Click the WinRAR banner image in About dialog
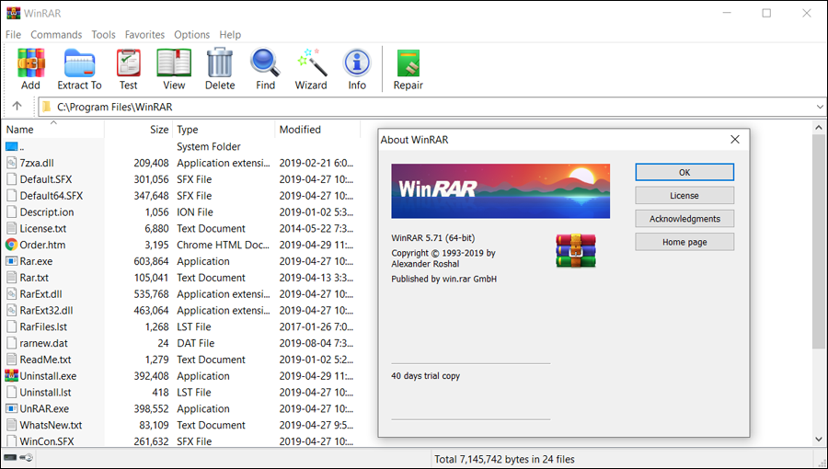This screenshot has height=469, width=828. [x=500, y=191]
